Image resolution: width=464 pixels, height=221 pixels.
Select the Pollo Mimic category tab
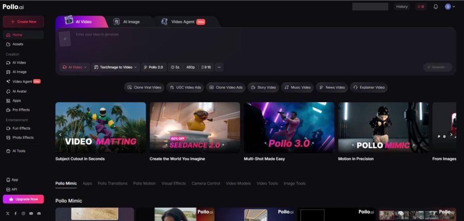pyautogui.click(x=66, y=183)
